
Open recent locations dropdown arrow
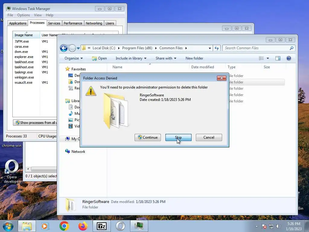78,48
